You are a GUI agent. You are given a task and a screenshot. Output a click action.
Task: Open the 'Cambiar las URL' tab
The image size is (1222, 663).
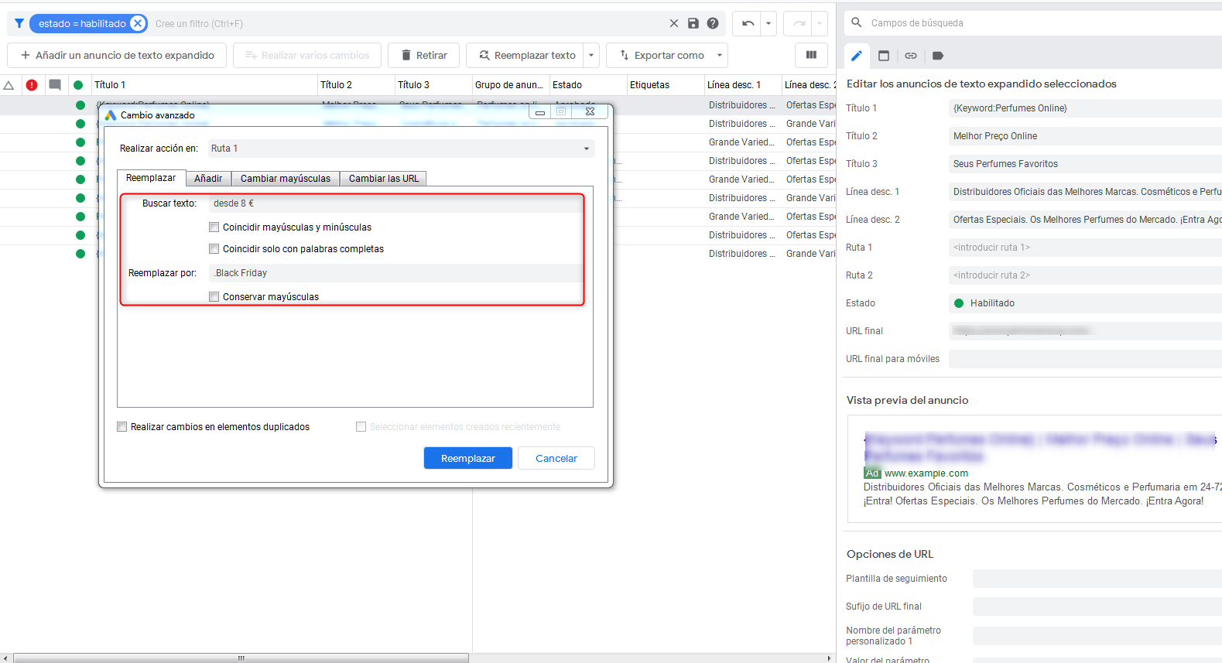384,179
